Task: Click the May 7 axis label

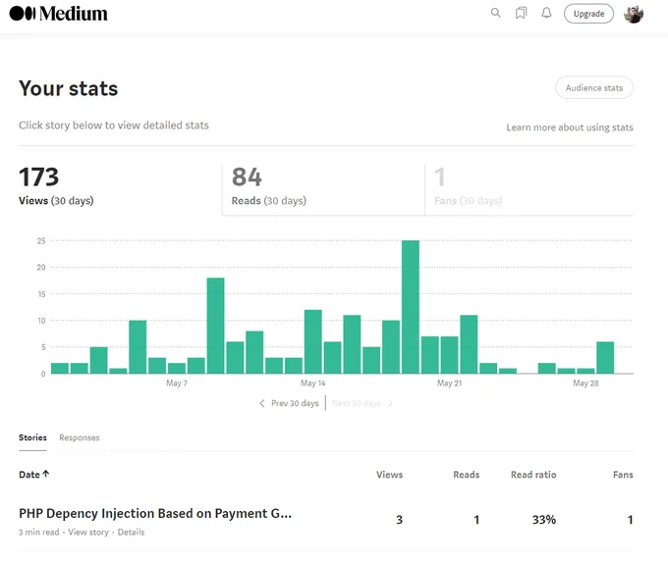Action: coord(177,383)
